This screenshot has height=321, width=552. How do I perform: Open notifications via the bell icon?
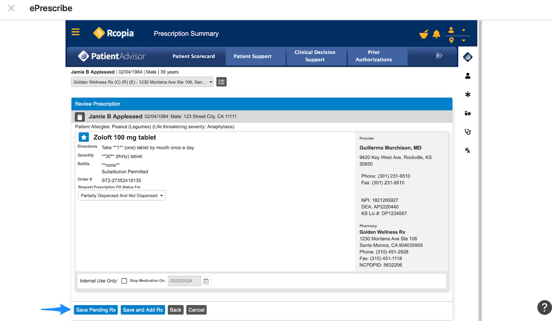(x=436, y=34)
